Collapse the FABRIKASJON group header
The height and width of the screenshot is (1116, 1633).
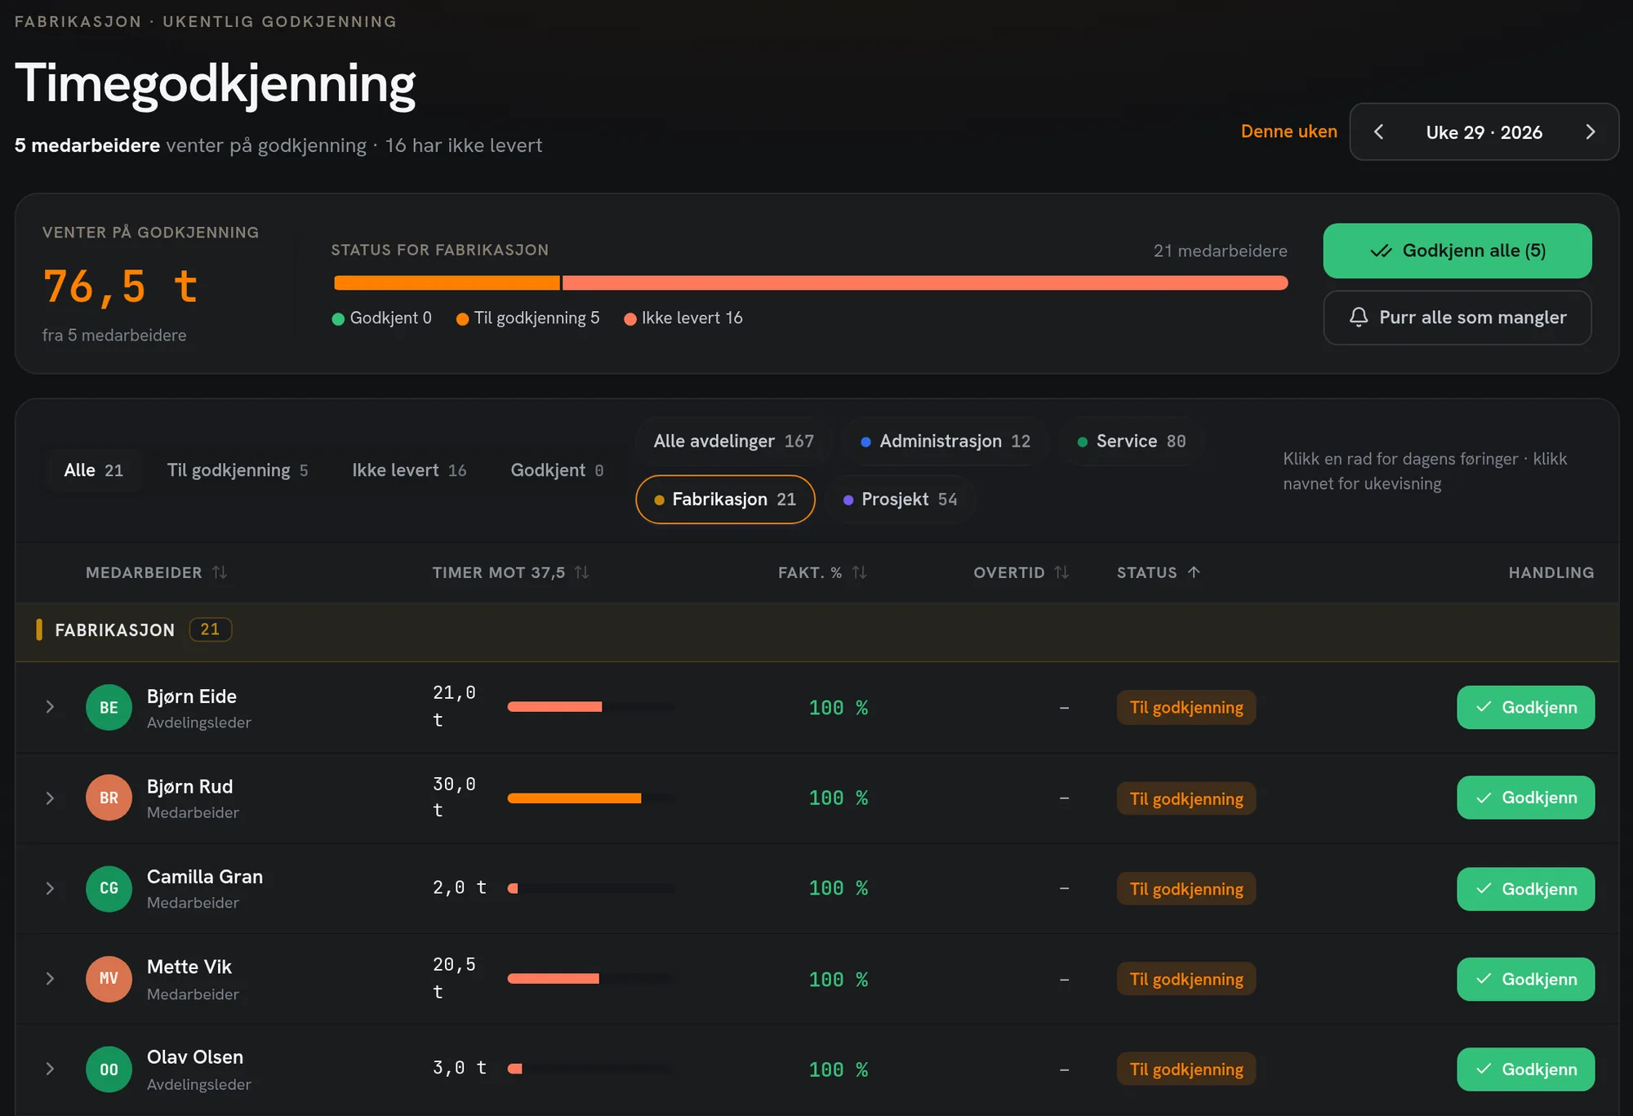click(816, 630)
